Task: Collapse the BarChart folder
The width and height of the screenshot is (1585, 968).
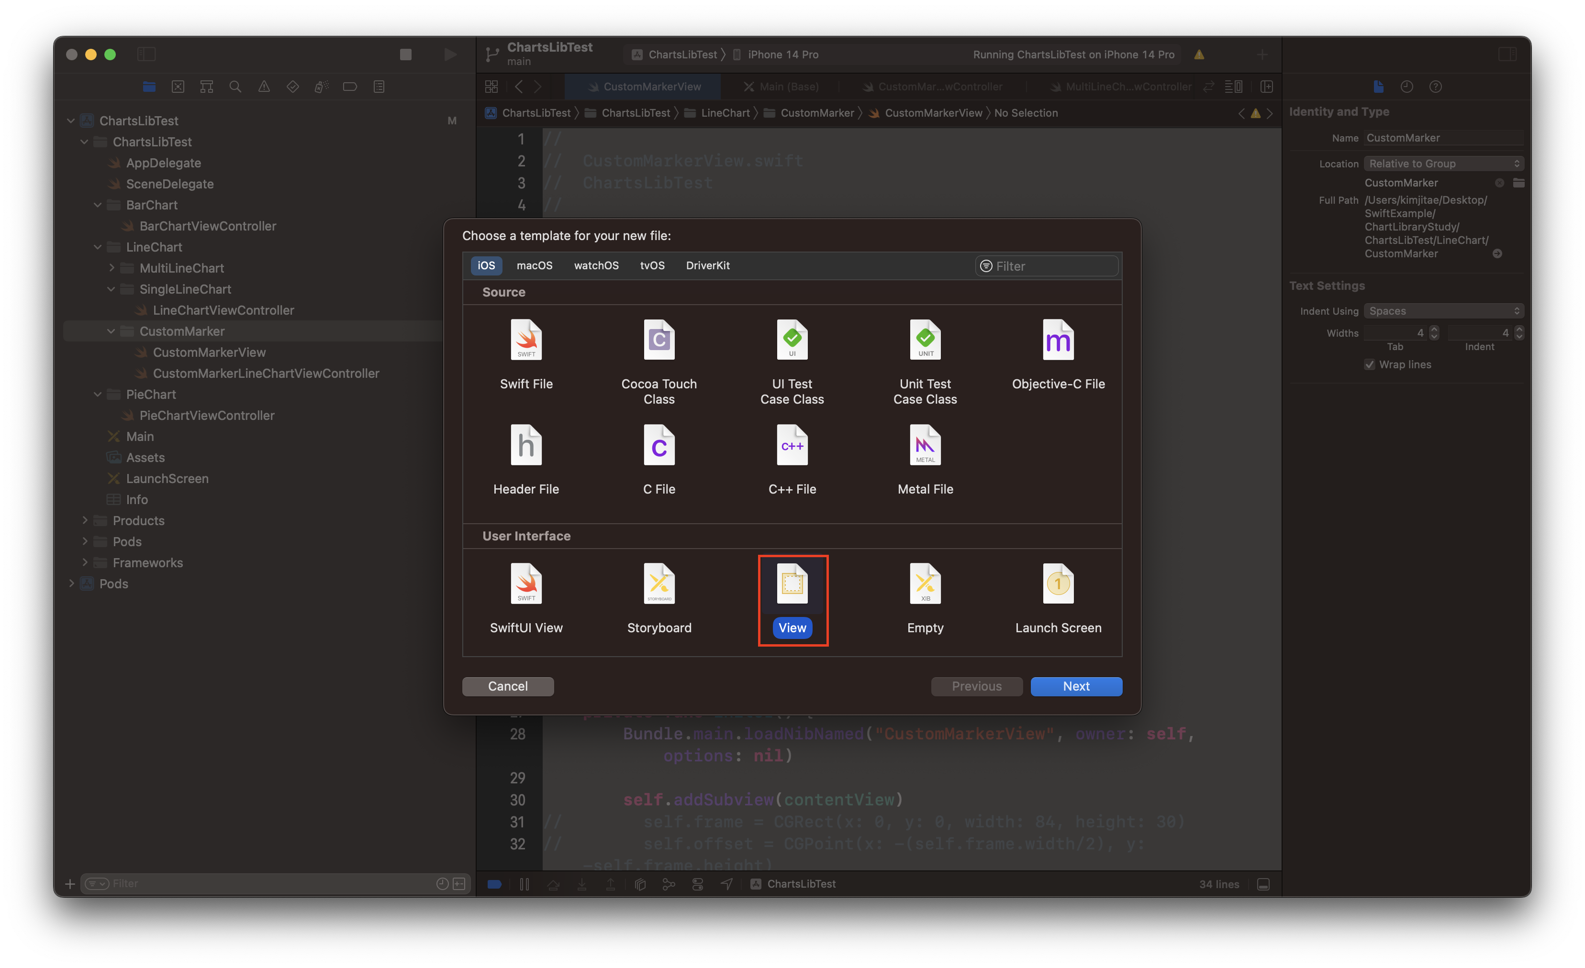Action: (x=98, y=205)
